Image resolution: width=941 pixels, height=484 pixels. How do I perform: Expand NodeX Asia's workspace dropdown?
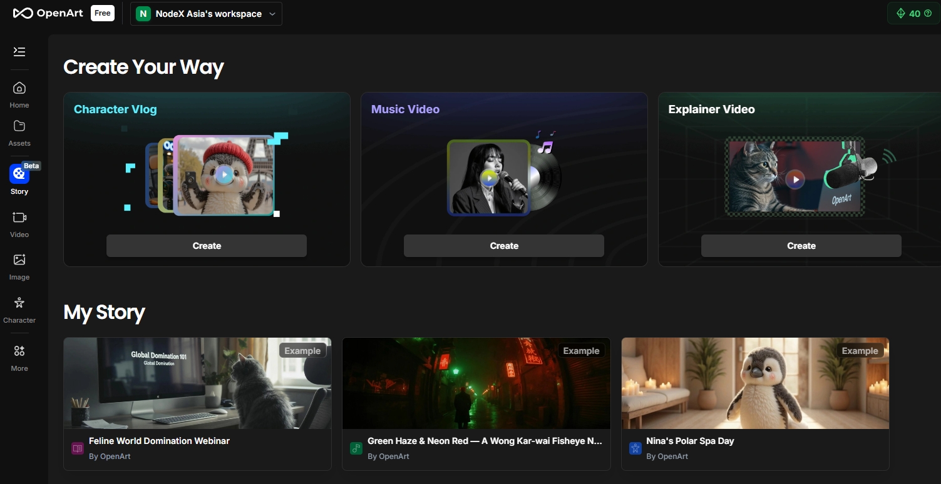(x=206, y=14)
